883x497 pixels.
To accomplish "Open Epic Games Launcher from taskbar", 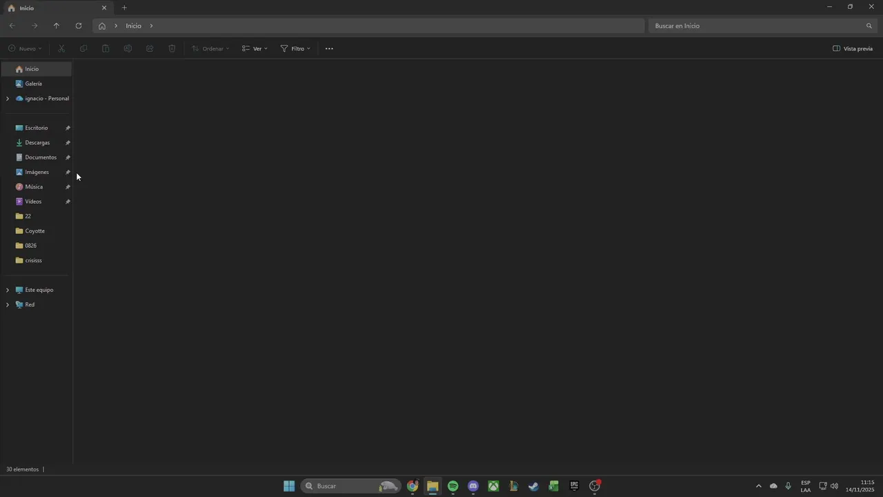I will click(574, 486).
